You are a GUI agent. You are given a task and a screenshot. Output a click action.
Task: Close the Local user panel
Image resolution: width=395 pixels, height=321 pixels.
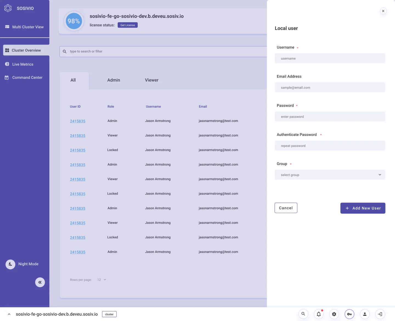click(383, 11)
